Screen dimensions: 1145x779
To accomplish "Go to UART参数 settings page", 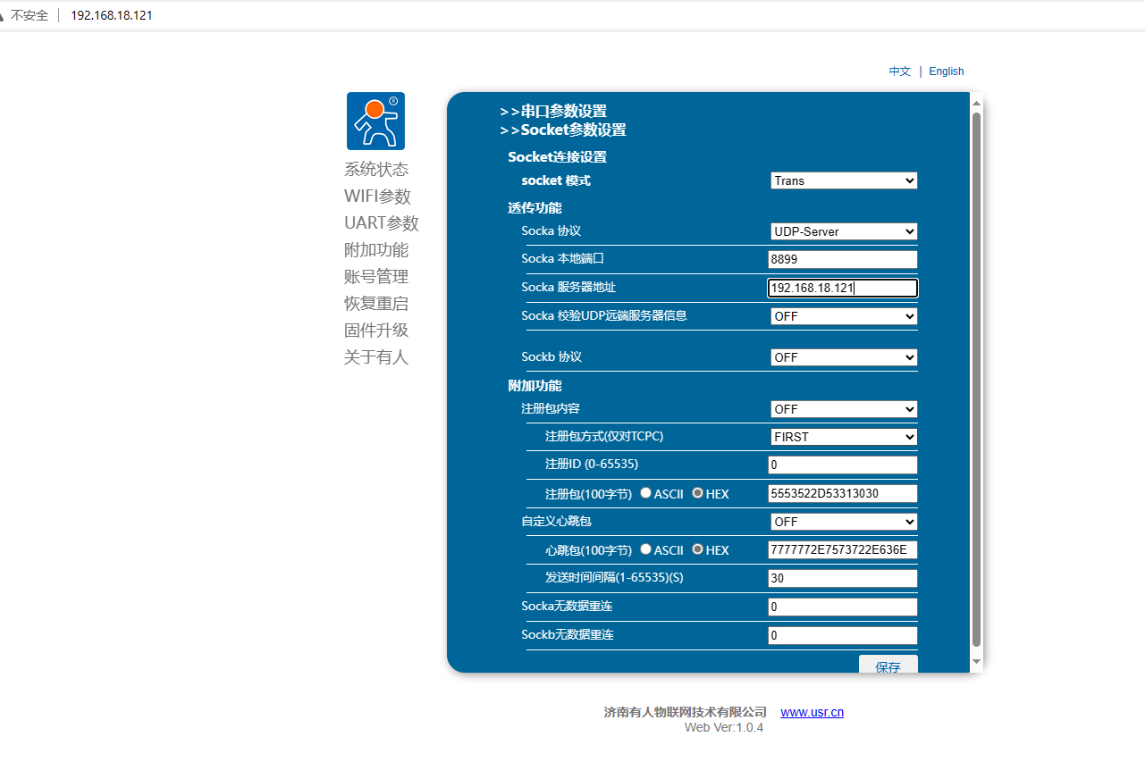I will 381,223.
